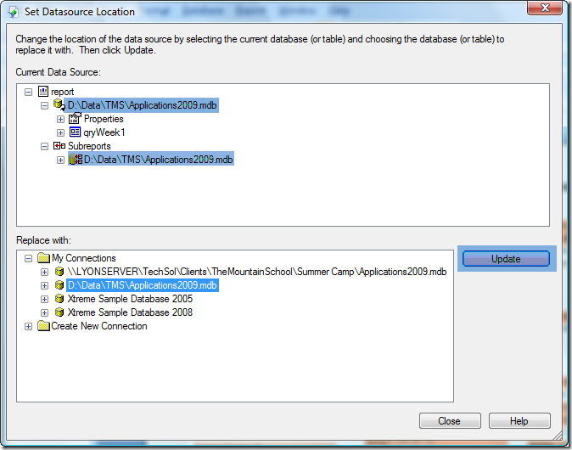The width and height of the screenshot is (572, 450).
Task: Expand the Xtreme Sample Database 2005 connection
Action: coord(45,299)
